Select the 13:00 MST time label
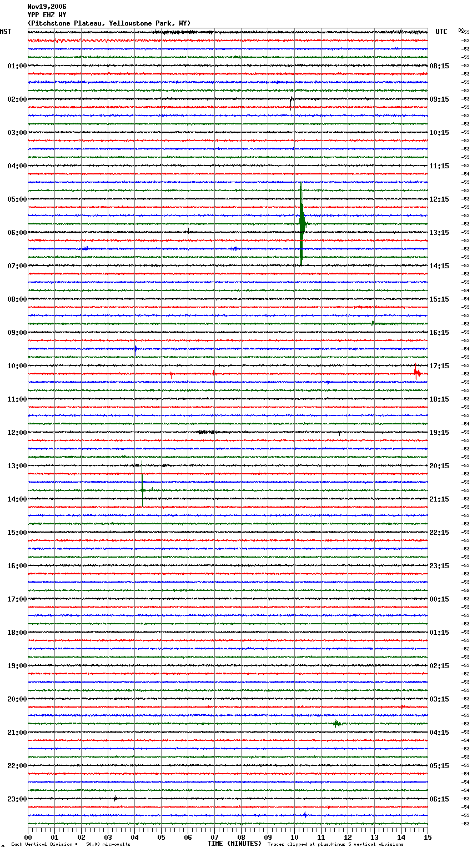The height and width of the screenshot is (852, 472). [x=17, y=466]
